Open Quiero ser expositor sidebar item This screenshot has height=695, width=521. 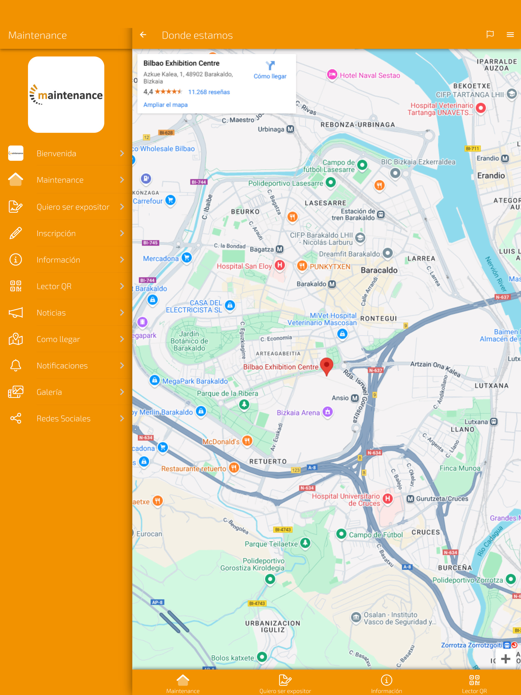click(x=66, y=206)
